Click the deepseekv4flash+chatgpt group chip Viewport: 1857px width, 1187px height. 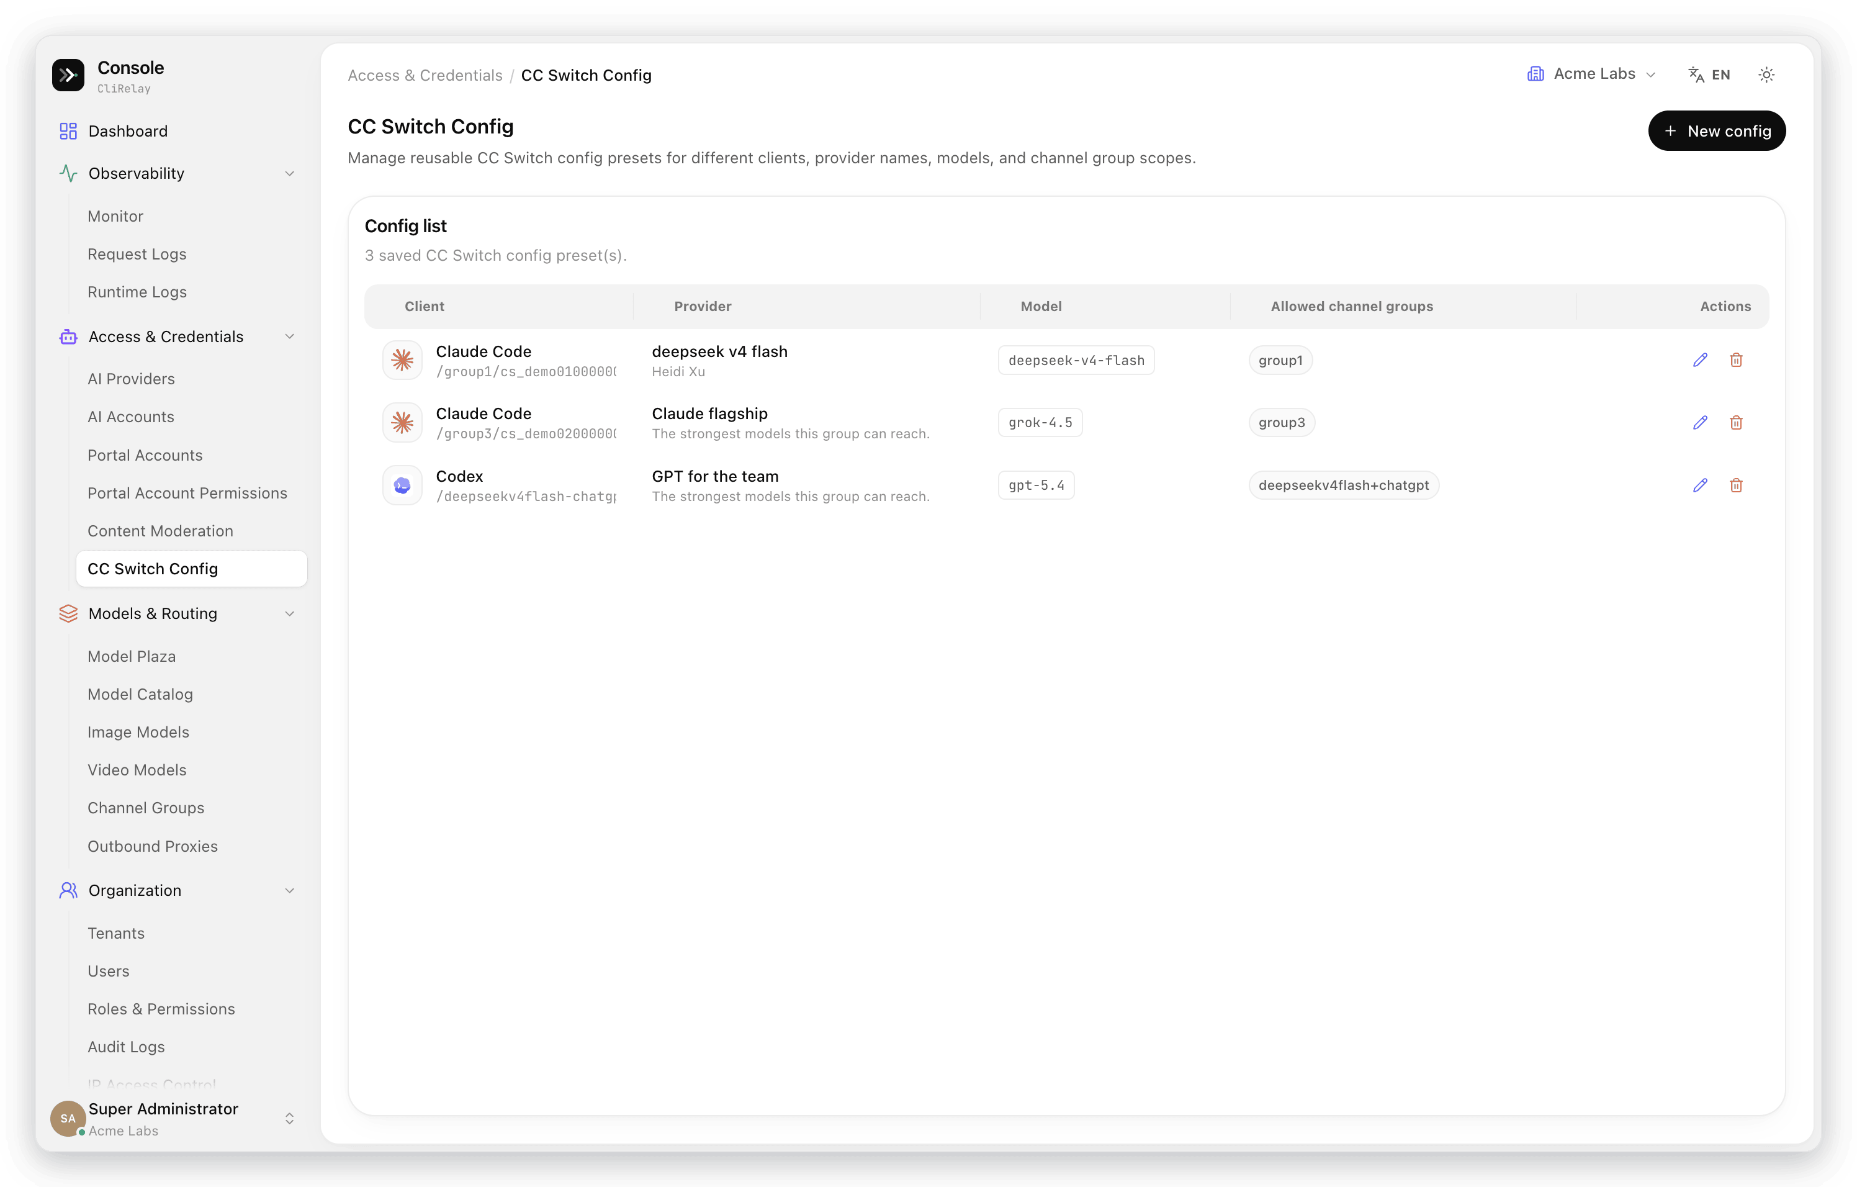coord(1343,485)
